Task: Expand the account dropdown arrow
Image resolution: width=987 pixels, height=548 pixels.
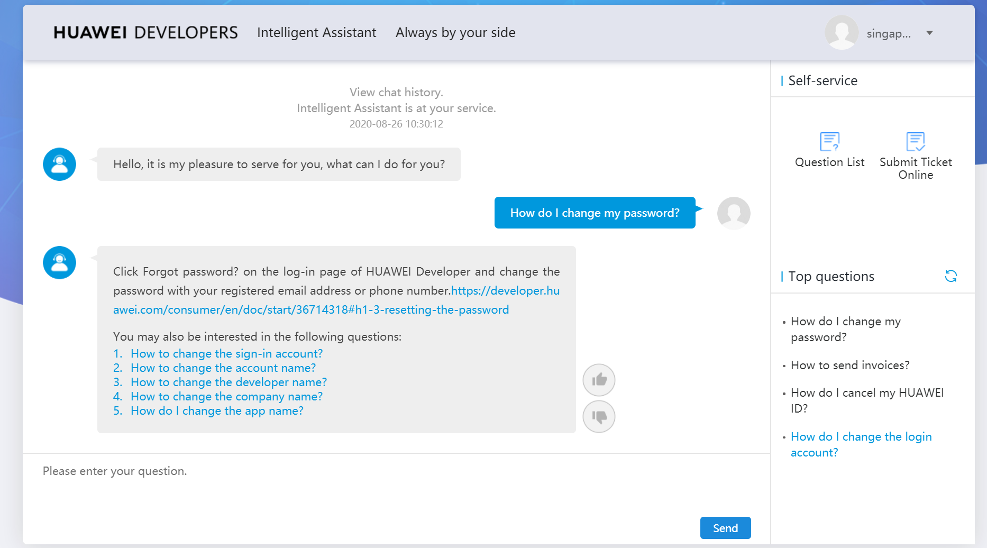Action: 929,33
